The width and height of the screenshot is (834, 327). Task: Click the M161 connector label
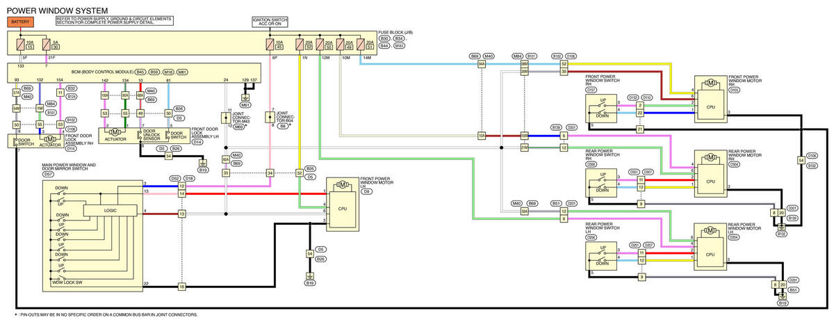coord(400,45)
